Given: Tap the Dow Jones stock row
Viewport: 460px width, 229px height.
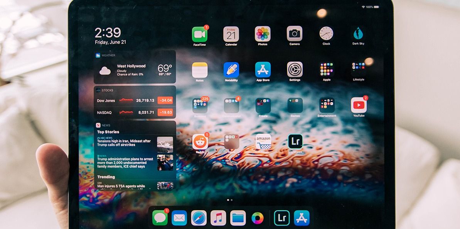Looking at the screenshot, I should point(135,101).
